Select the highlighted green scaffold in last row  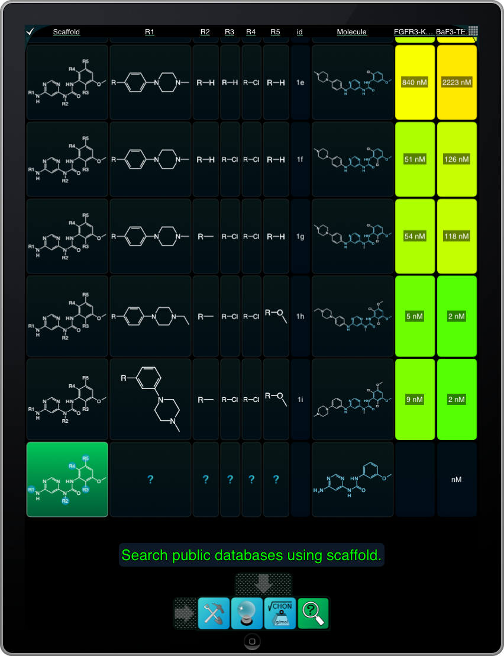click(x=67, y=479)
